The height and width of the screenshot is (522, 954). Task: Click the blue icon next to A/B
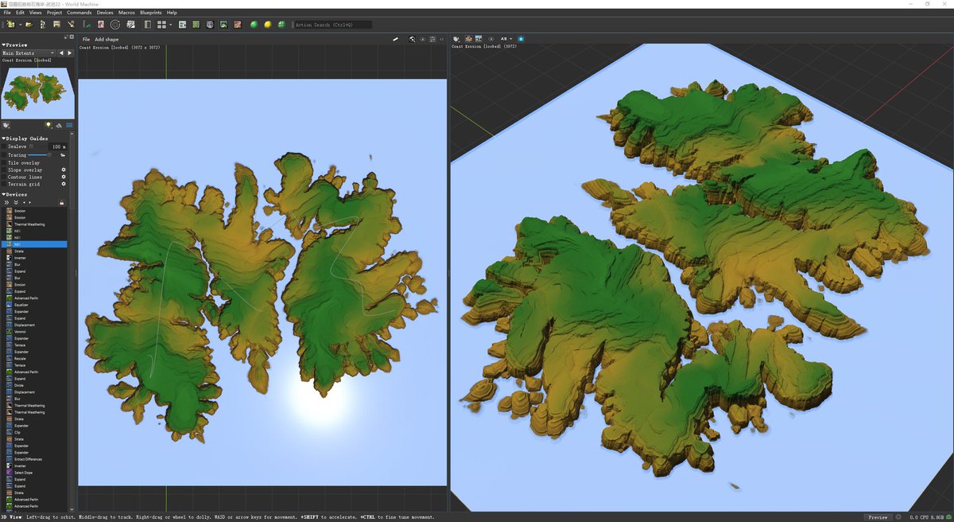tap(521, 39)
